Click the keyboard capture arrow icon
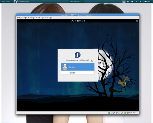Viewport: 153px width, 123px height. point(128,113)
